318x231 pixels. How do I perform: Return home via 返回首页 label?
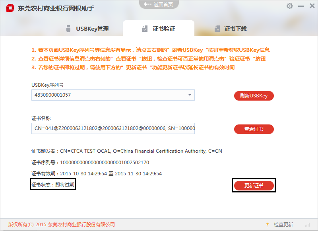tap(163, 4)
